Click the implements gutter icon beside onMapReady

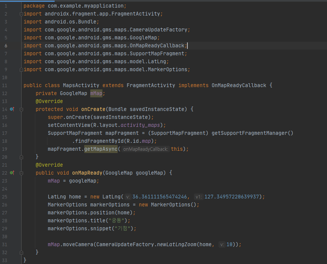coord(12,173)
